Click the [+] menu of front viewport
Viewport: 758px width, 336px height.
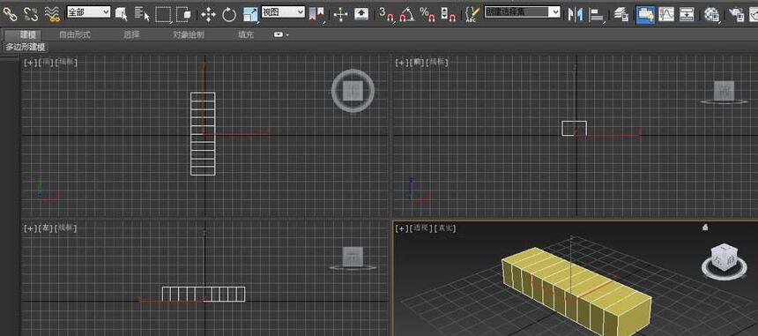point(402,63)
